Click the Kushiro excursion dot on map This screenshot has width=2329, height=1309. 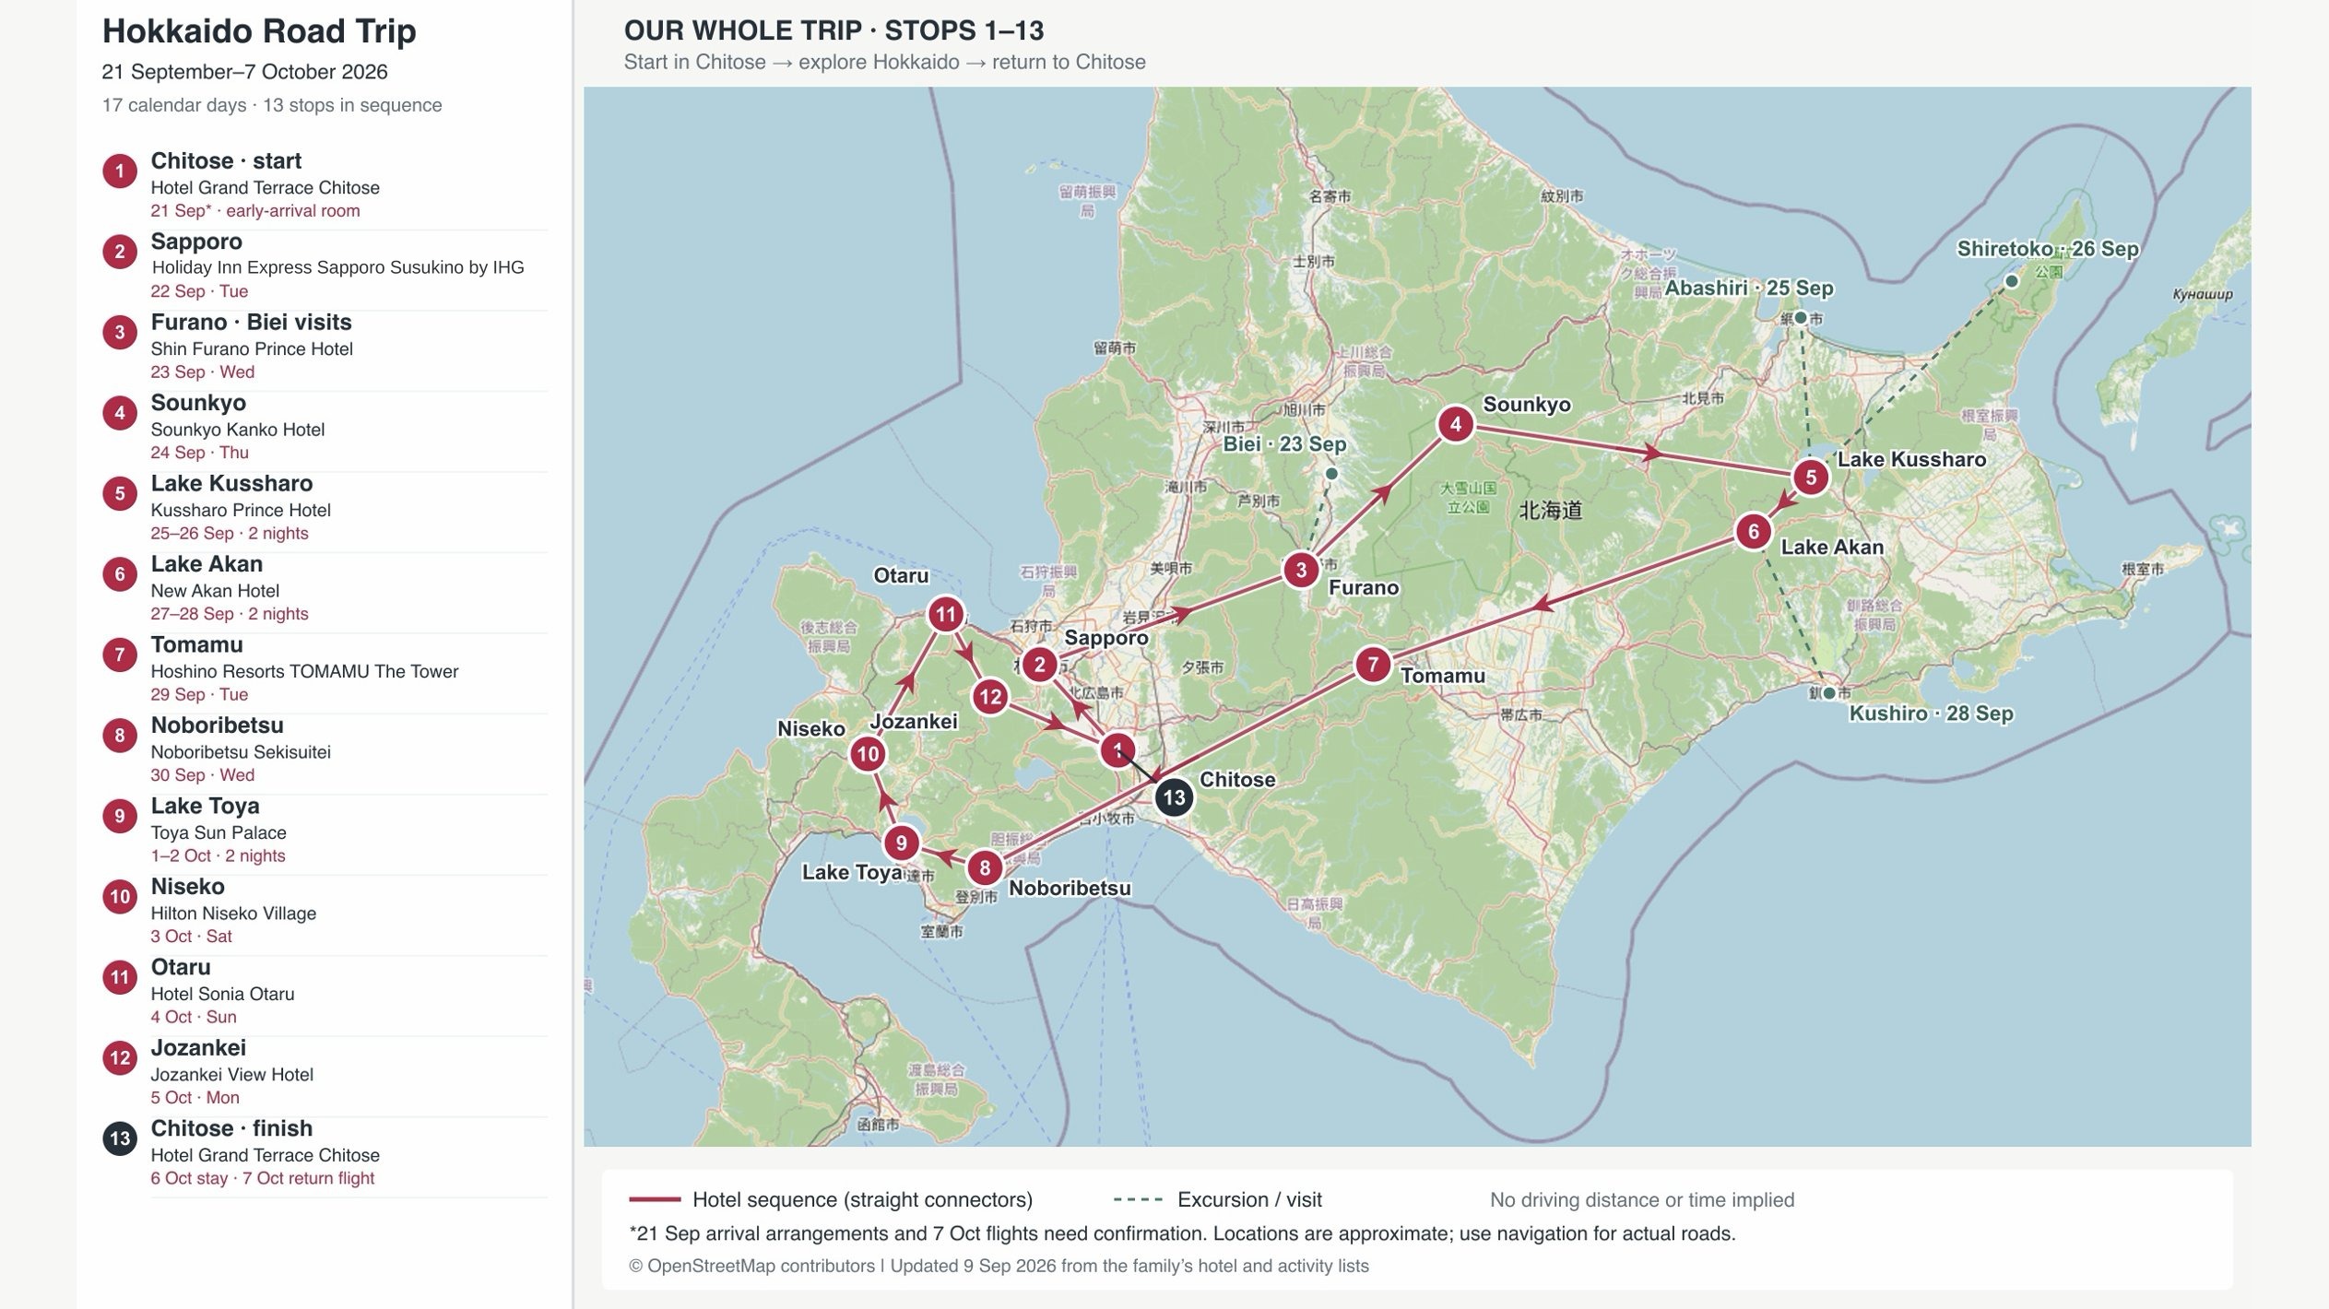pos(1829,693)
